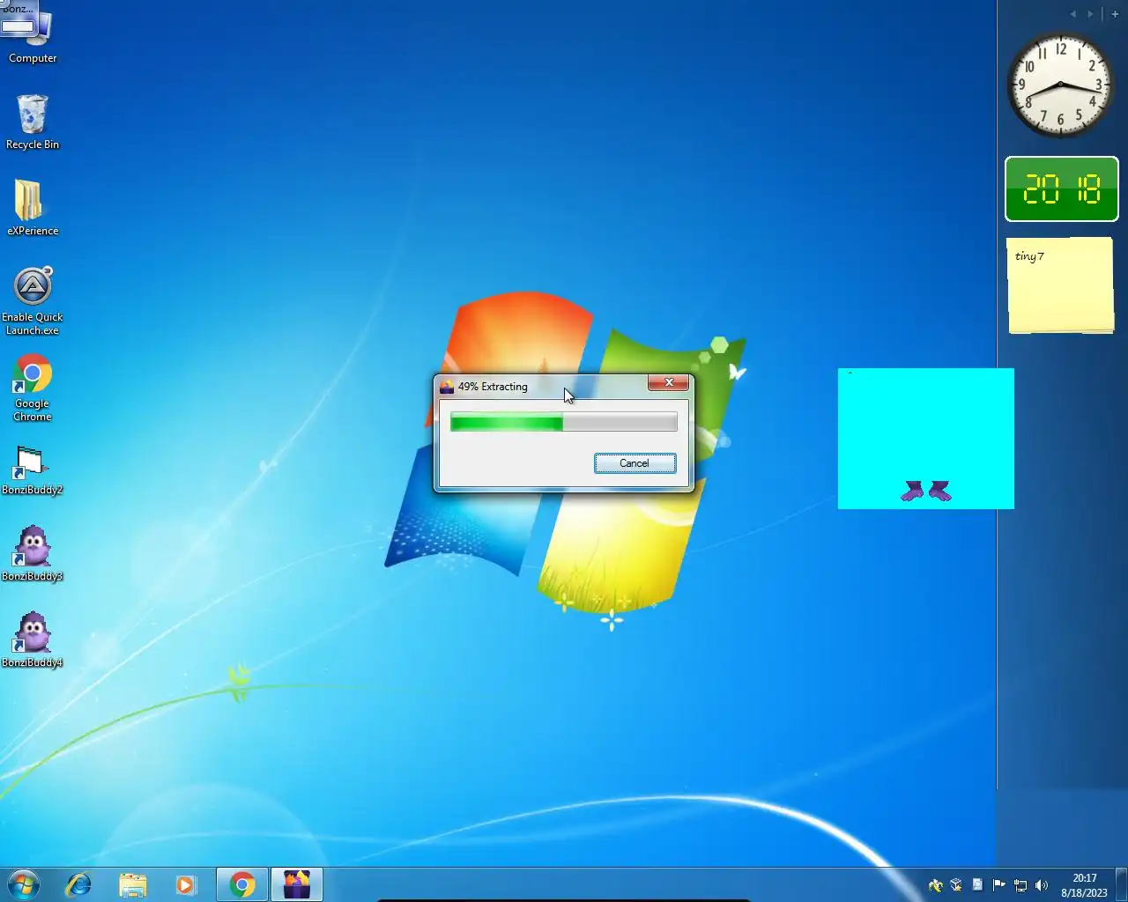Select the BonziBuddy4 desktop shortcut

click(33, 640)
